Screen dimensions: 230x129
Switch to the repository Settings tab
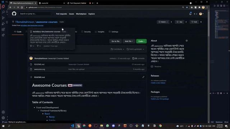114,32
